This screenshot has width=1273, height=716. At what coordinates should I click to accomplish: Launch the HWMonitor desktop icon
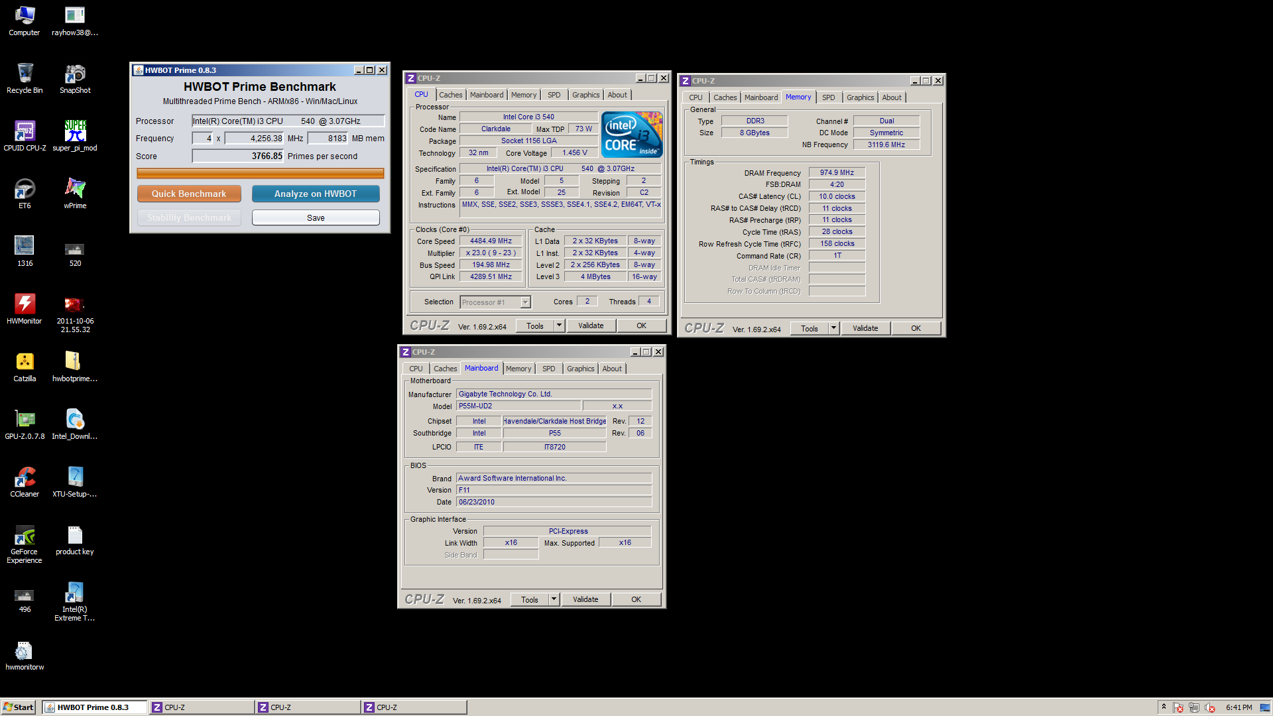click(x=25, y=309)
